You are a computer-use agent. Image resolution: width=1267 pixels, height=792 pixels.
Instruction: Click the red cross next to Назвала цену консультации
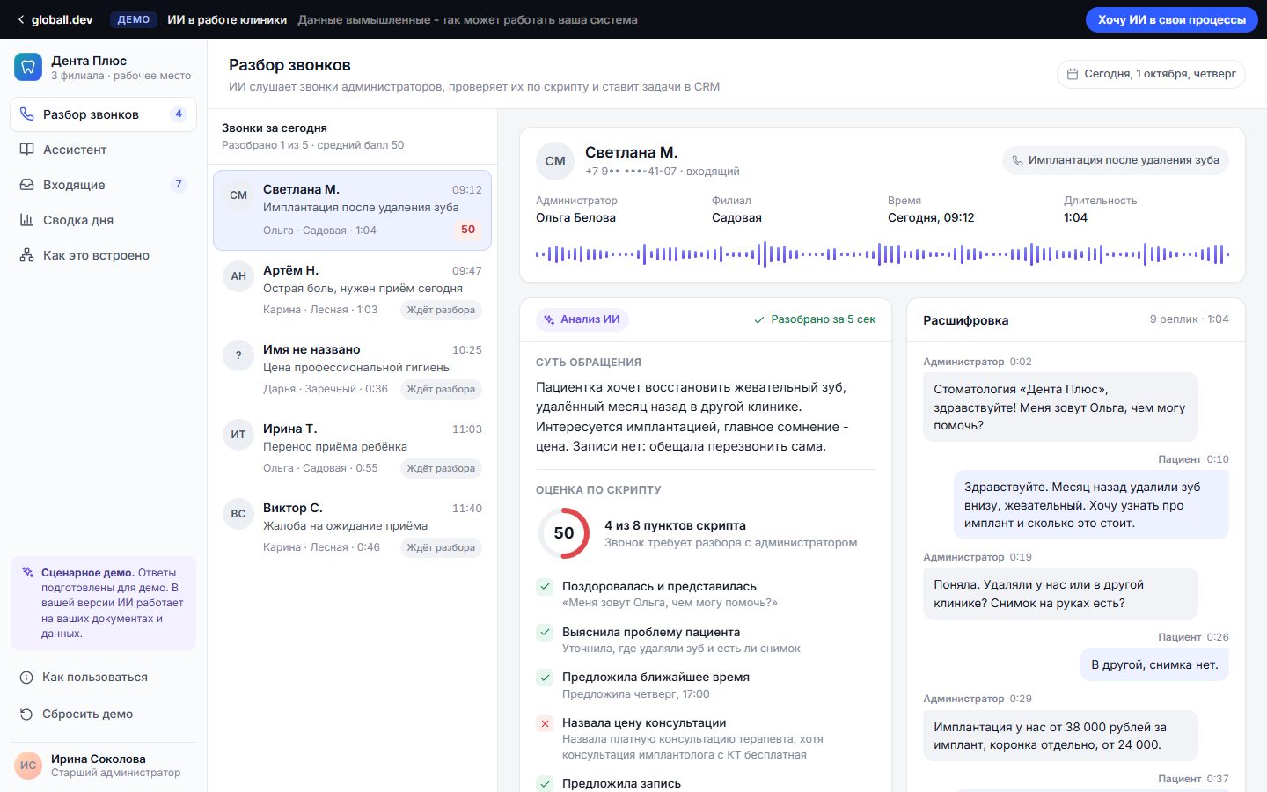coord(545,723)
